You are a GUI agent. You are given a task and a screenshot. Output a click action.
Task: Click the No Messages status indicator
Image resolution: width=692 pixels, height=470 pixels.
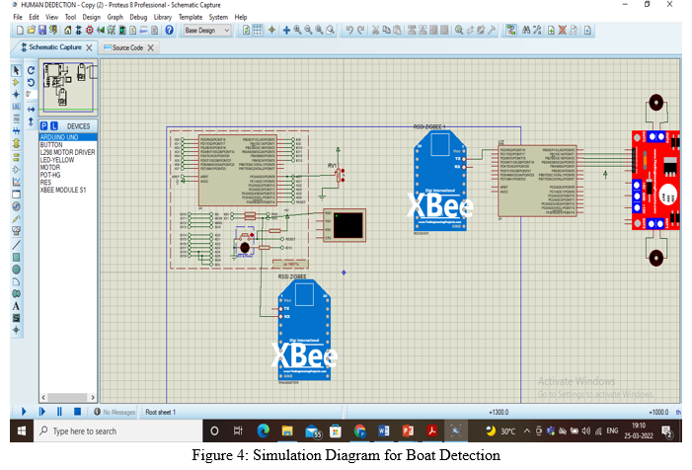pyautogui.click(x=115, y=411)
